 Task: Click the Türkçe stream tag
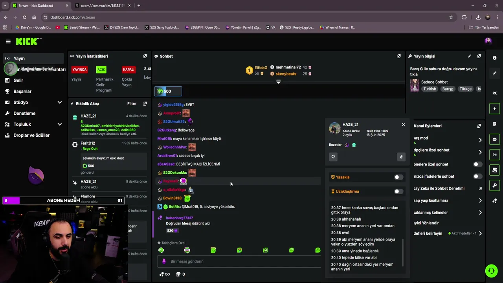click(465, 89)
